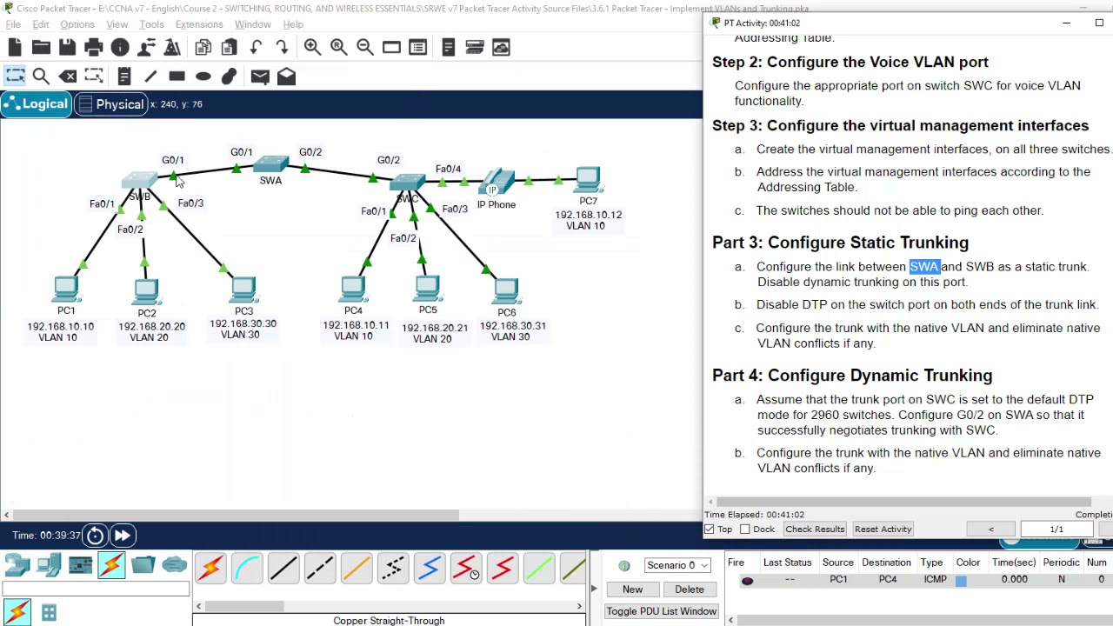Open the Edit menu
The width and height of the screenshot is (1113, 626).
point(41,24)
